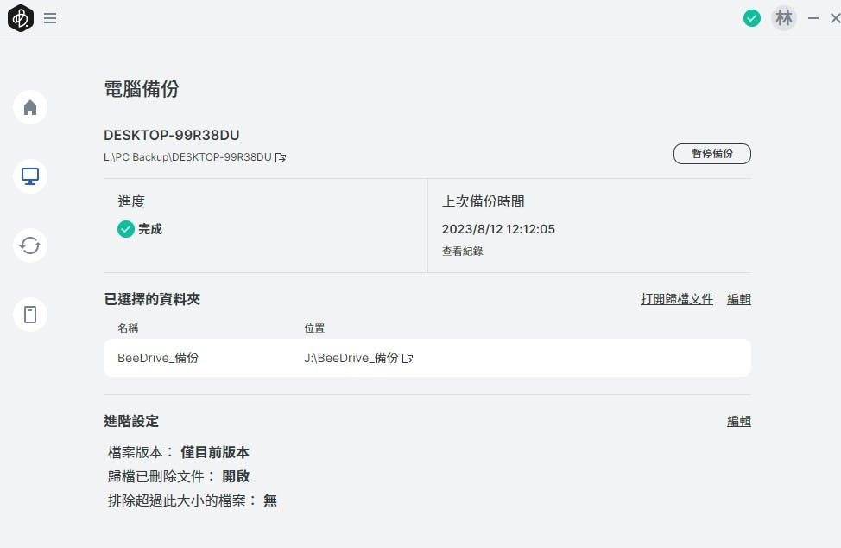Click the 排除超過此大小的檔案： label

[x=182, y=500]
